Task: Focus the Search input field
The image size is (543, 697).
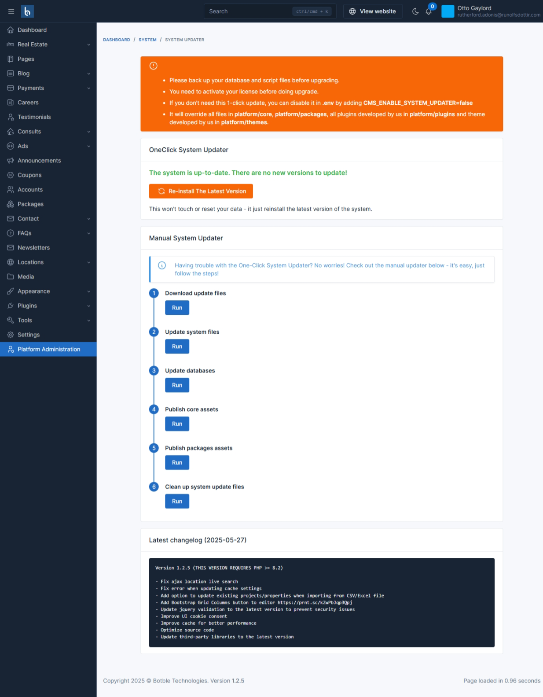Action: tap(270, 11)
